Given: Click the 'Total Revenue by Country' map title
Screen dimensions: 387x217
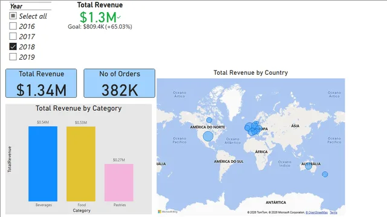Looking at the screenshot, I should pyautogui.click(x=251, y=72).
